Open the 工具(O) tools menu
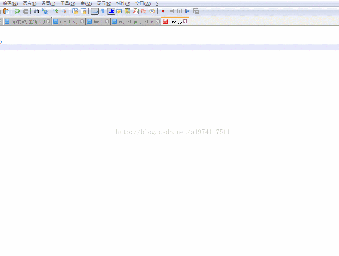Viewport: 339px width, 256px height. [x=68, y=4]
